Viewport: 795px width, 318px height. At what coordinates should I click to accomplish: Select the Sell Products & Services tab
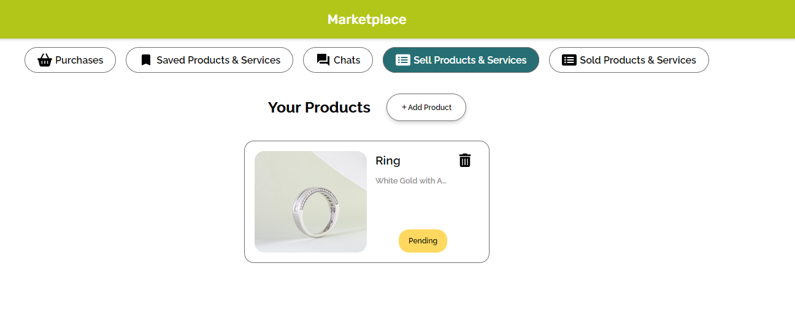(470, 60)
